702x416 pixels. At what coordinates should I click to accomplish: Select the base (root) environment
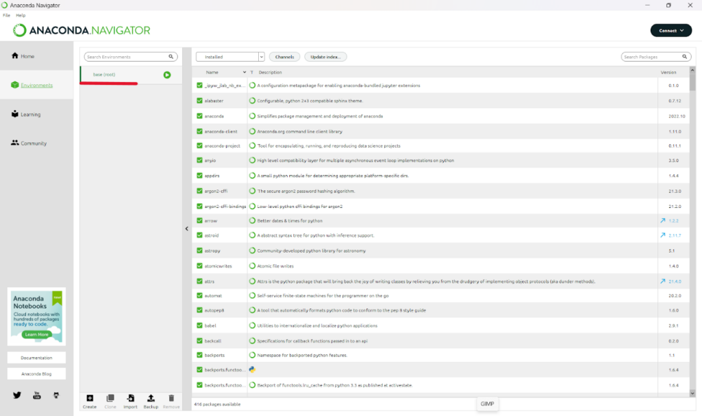pos(131,75)
